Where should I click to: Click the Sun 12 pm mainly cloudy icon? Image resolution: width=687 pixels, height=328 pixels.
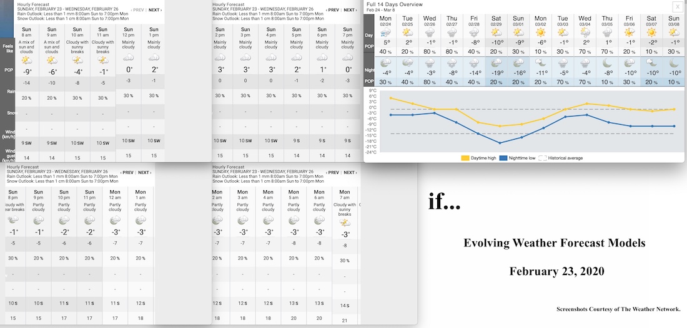(129, 57)
